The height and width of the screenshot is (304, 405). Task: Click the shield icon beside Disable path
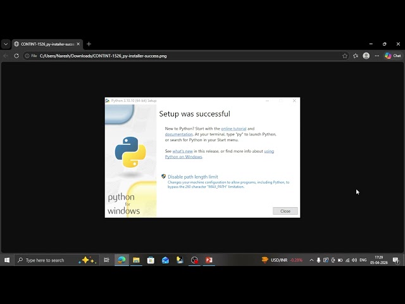pos(163,176)
